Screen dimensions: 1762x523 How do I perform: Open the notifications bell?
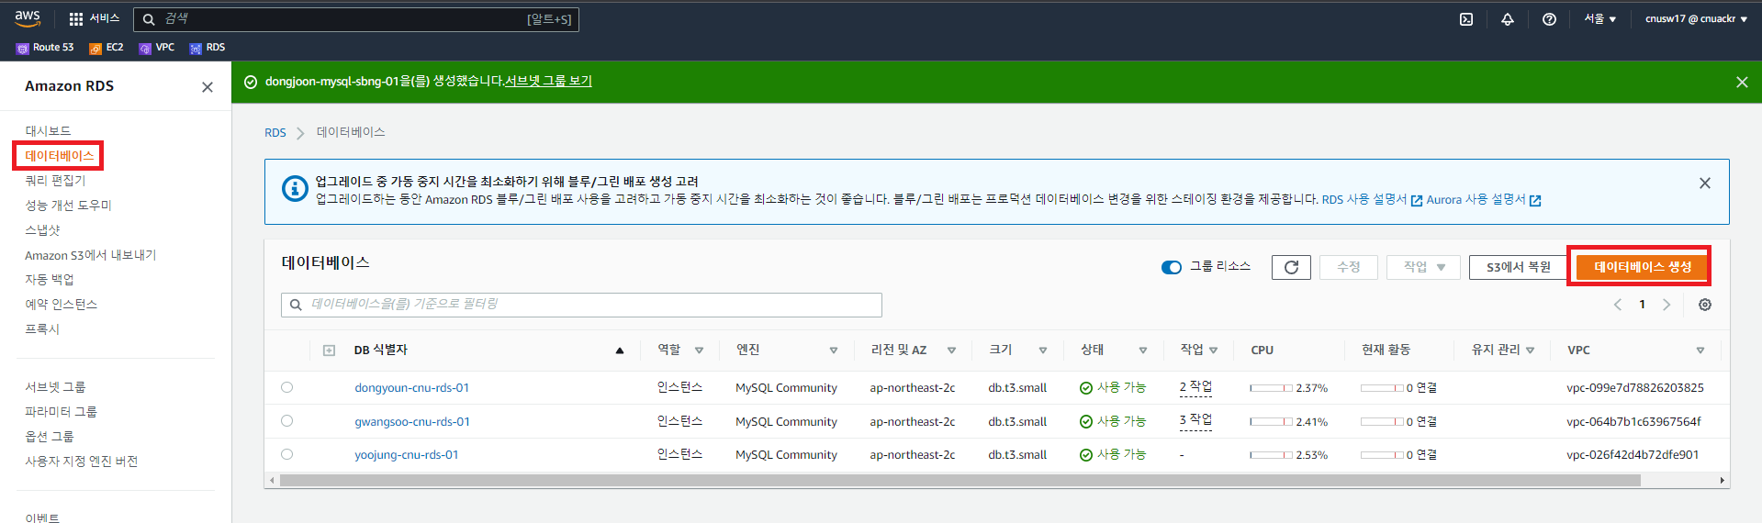(x=1508, y=19)
